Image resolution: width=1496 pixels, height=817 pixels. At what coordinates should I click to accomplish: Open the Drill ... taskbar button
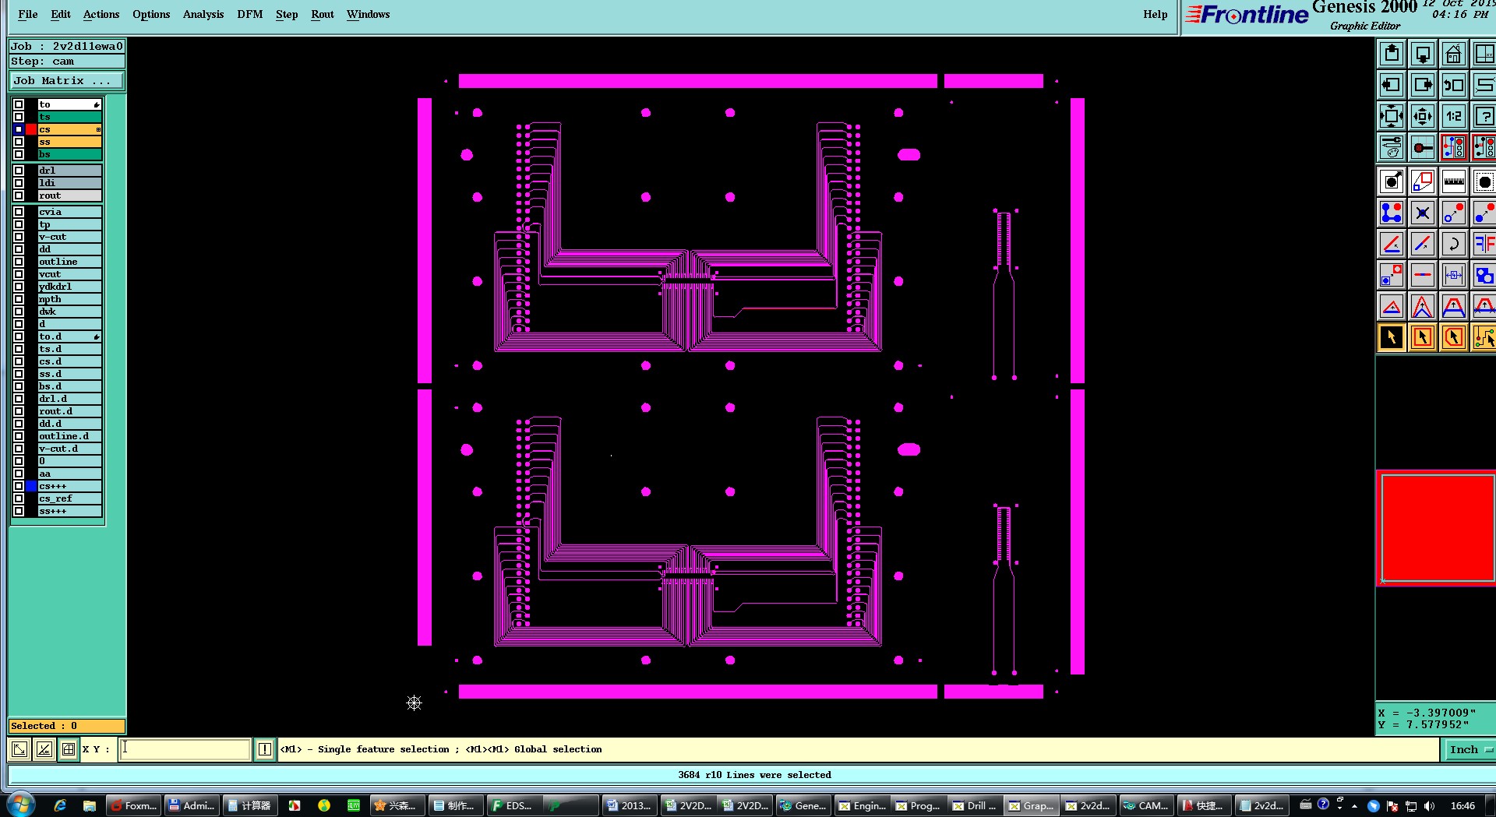(x=974, y=805)
